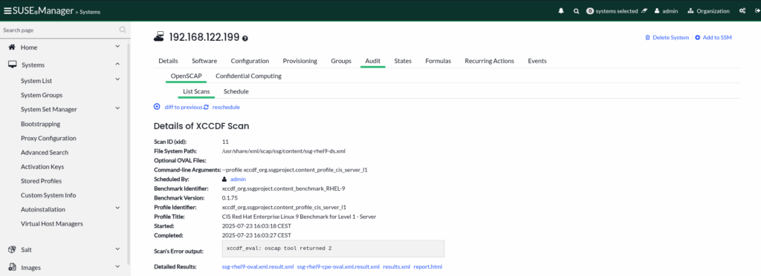Clear selected systems with eraser icon
This screenshot has height=276, width=761.
coord(644,10)
